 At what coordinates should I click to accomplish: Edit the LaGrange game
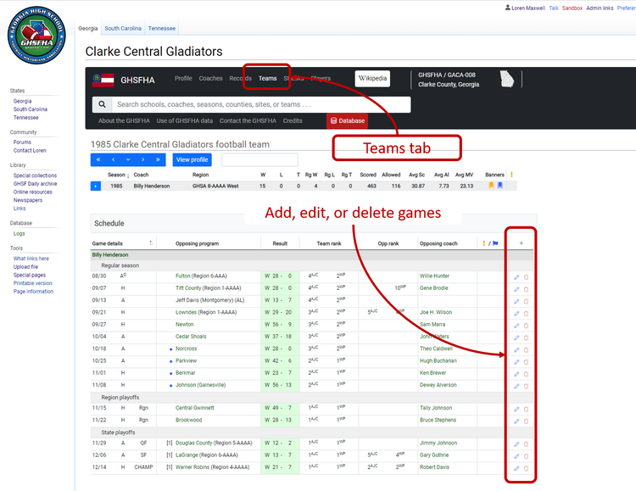click(x=516, y=456)
